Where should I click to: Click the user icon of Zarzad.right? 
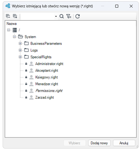[31, 97]
